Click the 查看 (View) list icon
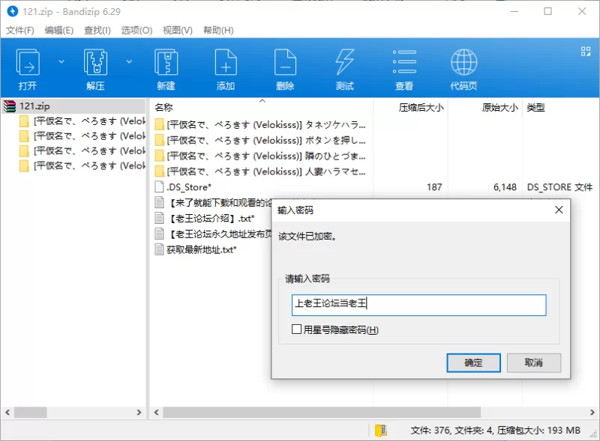The width and height of the screenshot is (600, 441). 404,69
